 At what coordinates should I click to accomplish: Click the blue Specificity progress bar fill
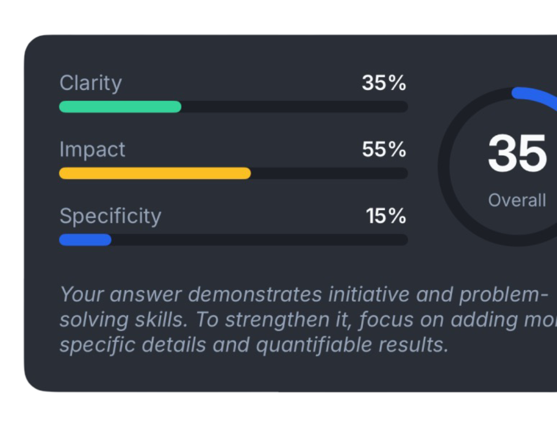[85, 240]
